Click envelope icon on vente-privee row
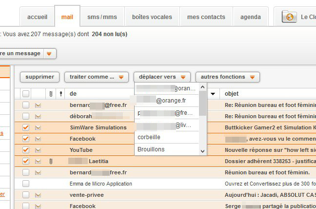Viewport: 316px width, 209px height. pos(38,195)
